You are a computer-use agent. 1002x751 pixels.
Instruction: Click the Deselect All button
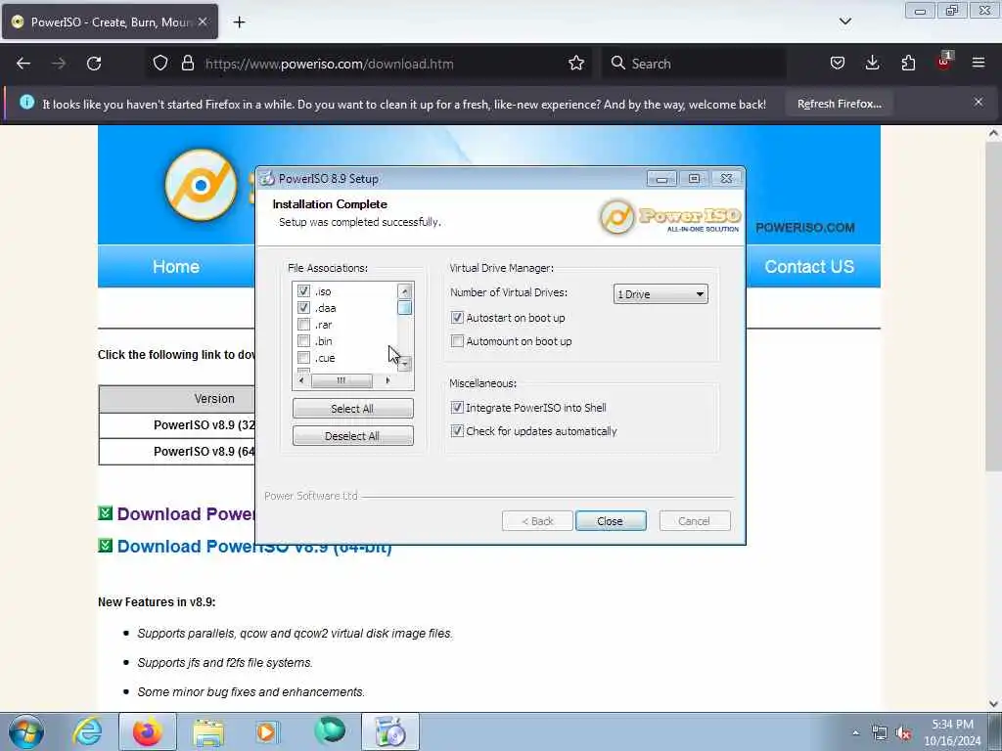(x=352, y=435)
